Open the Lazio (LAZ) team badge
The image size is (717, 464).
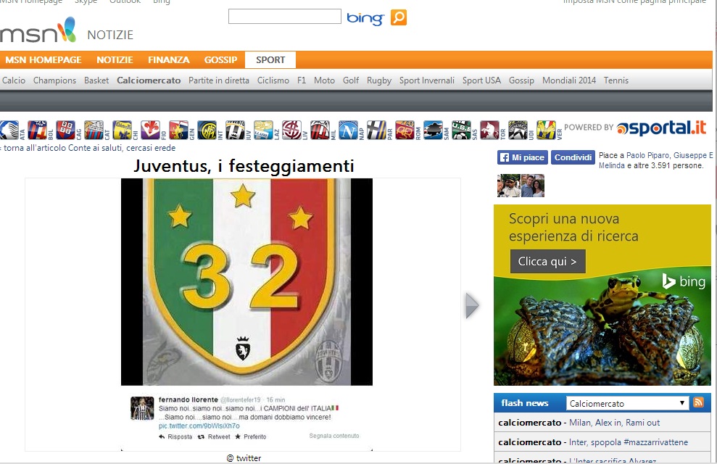click(x=264, y=130)
